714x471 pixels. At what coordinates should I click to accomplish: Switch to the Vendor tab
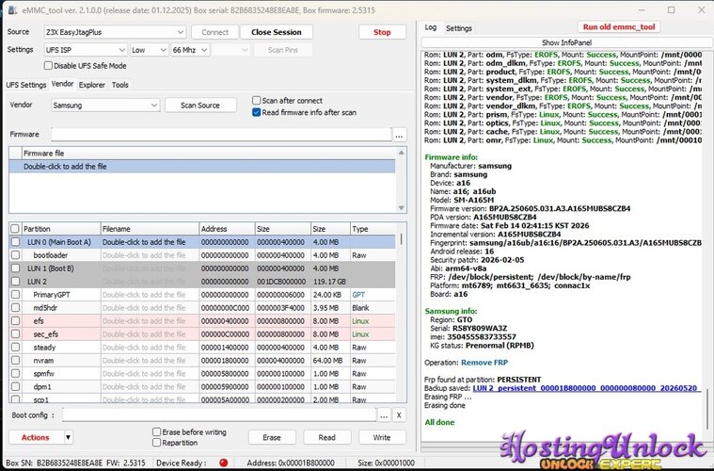[x=62, y=84]
